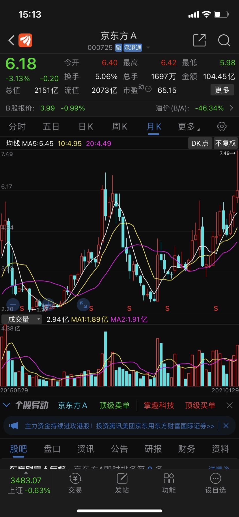Change 不复权 adjustment setting
Viewport: 239px width, 517px height.
pyautogui.click(x=225, y=143)
